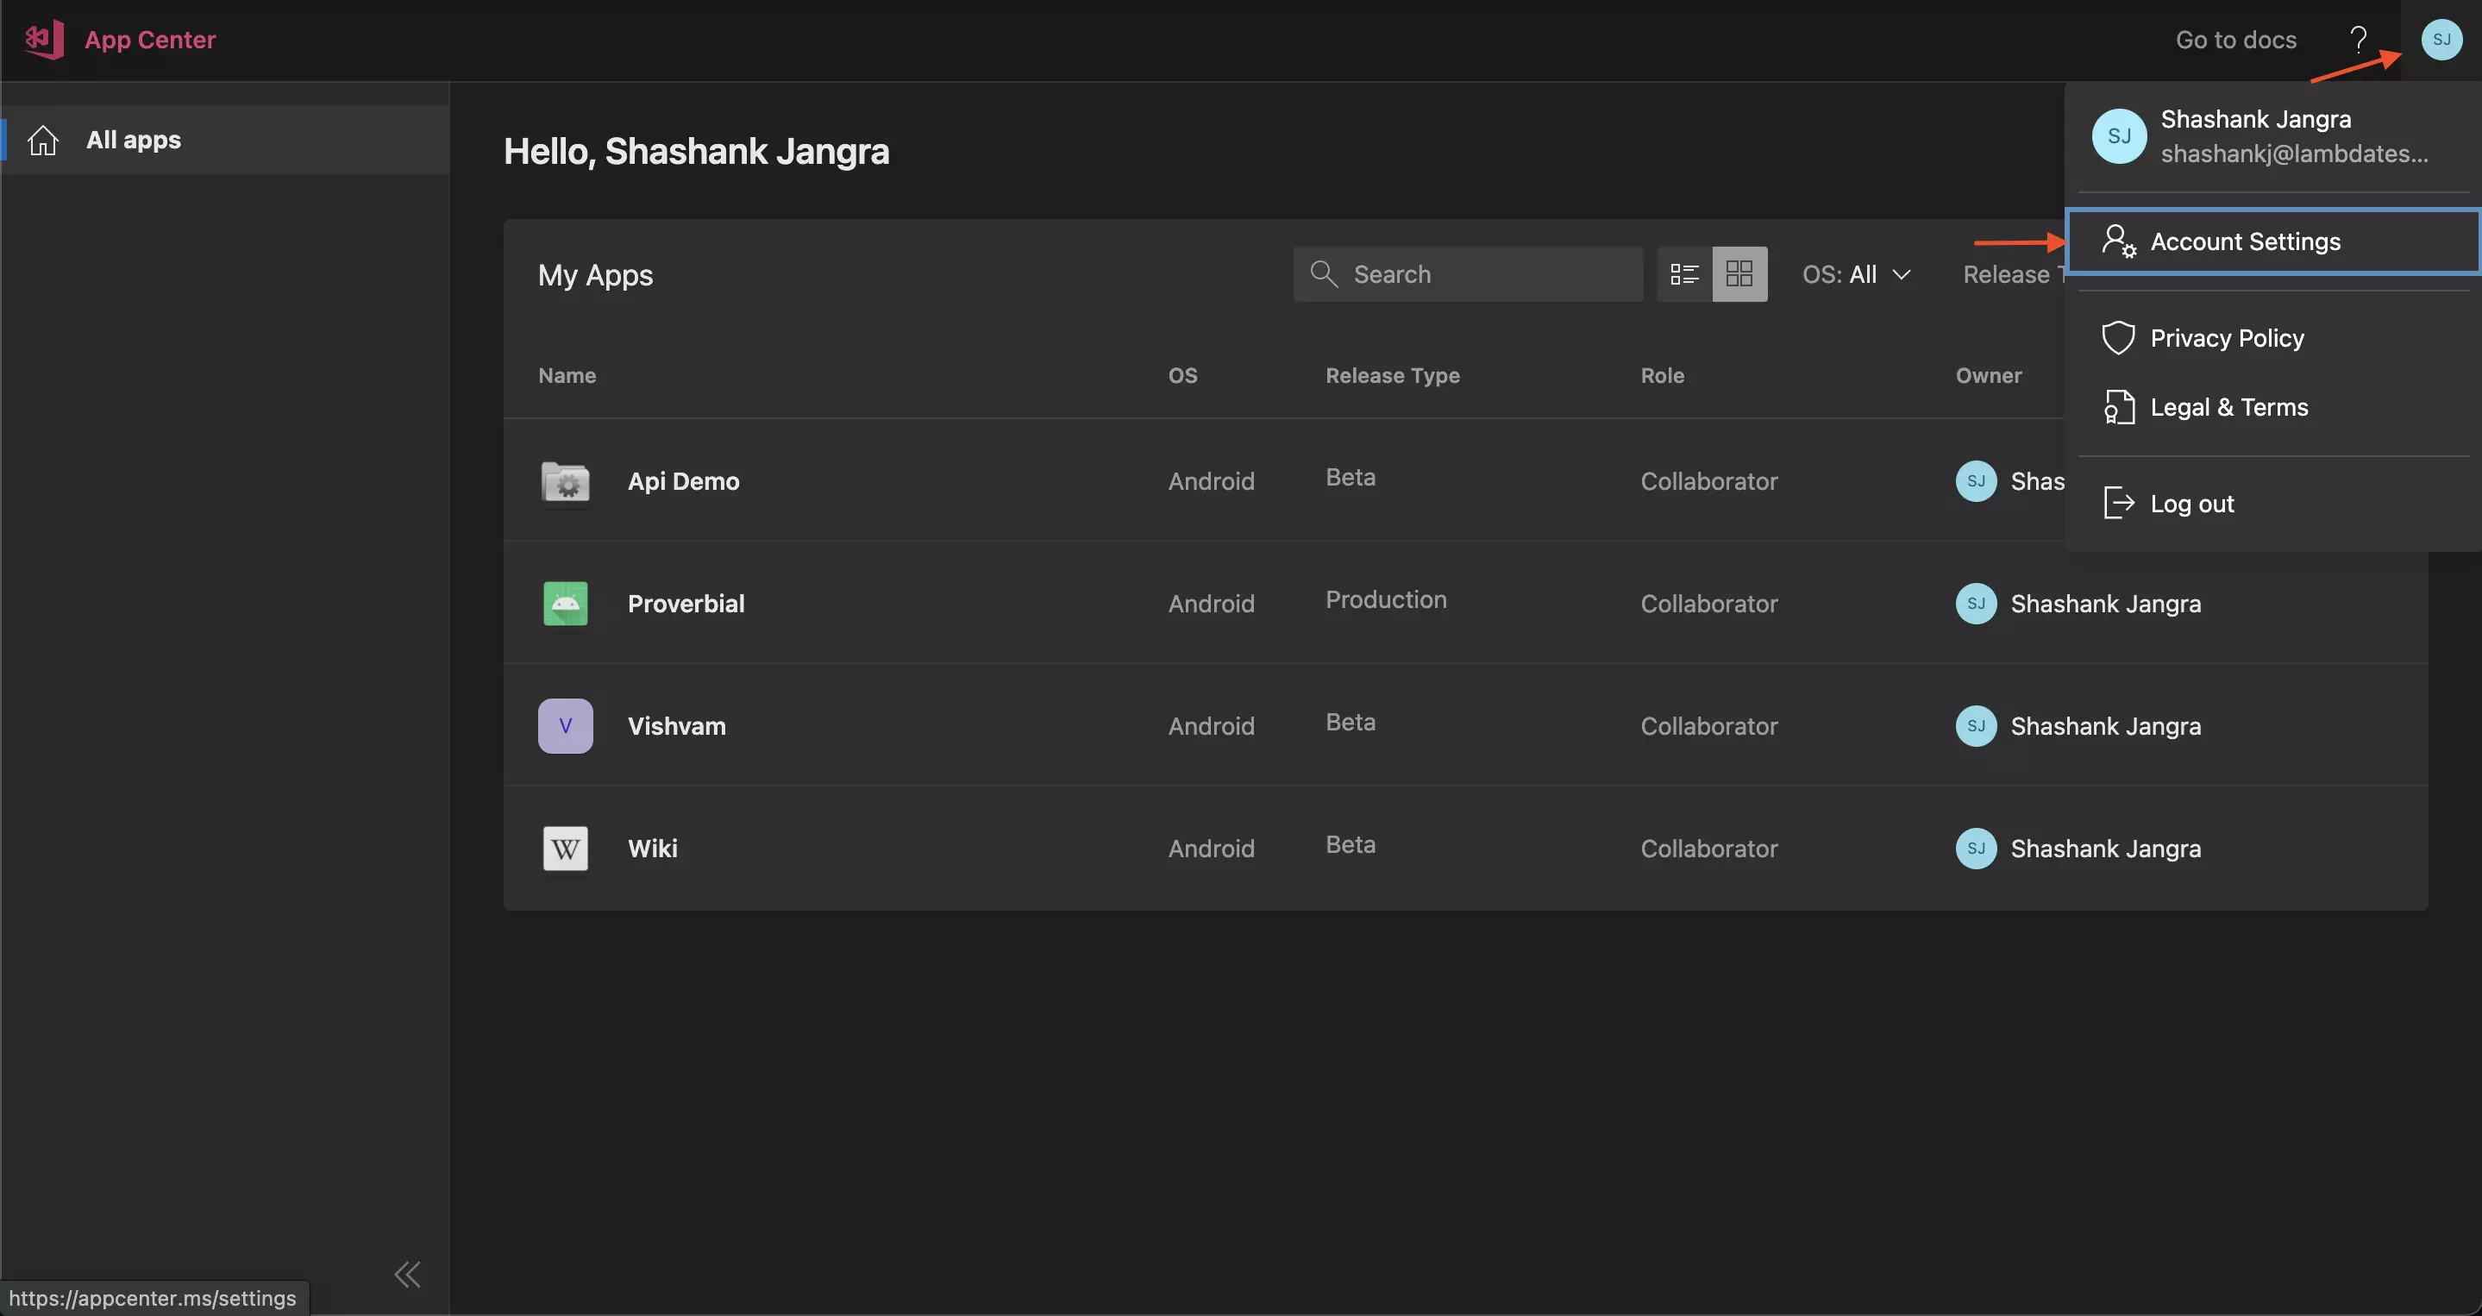Image resolution: width=2482 pixels, height=1316 pixels.
Task: Collapse the left sidebar with double chevron
Action: 408,1275
